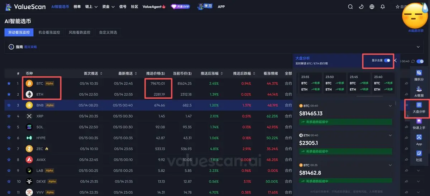The height and width of the screenshot is (196, 430).
Task: Click share arrow in BTC row
Action: point(407,83)
